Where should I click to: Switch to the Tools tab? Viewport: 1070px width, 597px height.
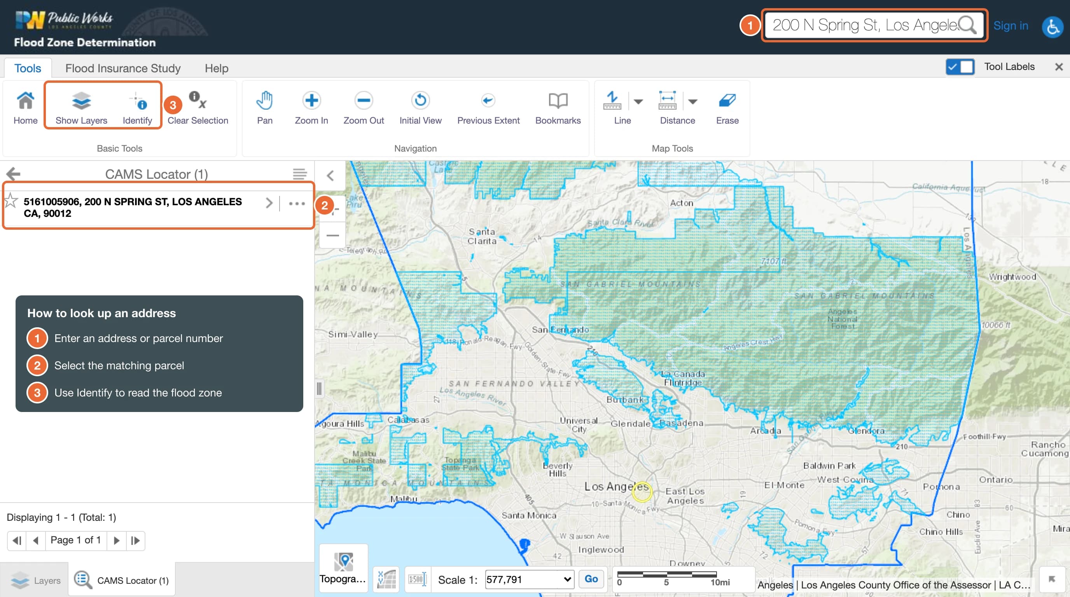point(28,68)
